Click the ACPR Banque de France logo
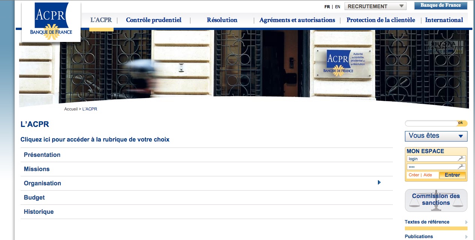This screenshot has height=240, width=475. click(51, 22)
